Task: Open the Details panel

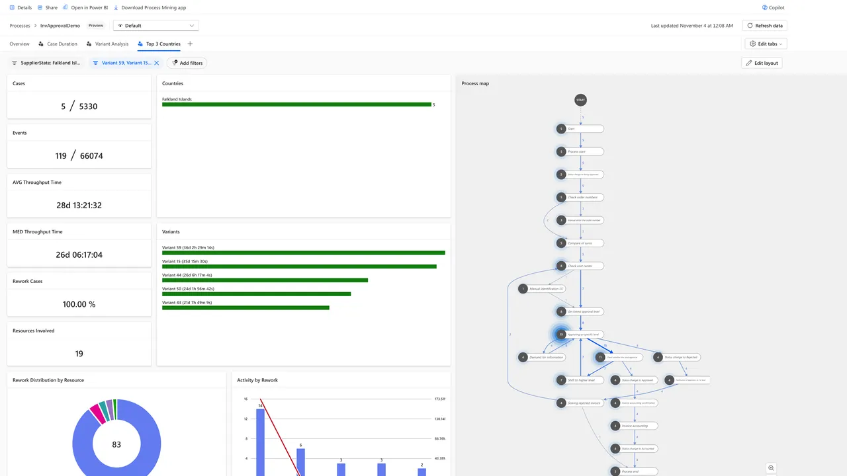Action: 21,7
